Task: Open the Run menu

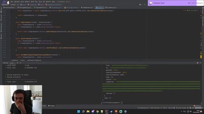Action: tap(36, 2)
